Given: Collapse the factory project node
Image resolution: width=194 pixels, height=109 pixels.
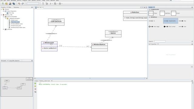Looking at the screenshot, I should [x=2, y=9].
